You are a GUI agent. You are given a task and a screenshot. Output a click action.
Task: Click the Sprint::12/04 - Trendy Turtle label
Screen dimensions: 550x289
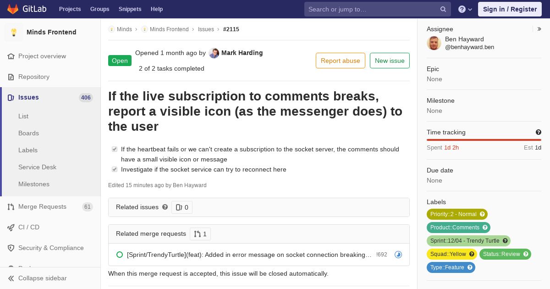(468, 241)
